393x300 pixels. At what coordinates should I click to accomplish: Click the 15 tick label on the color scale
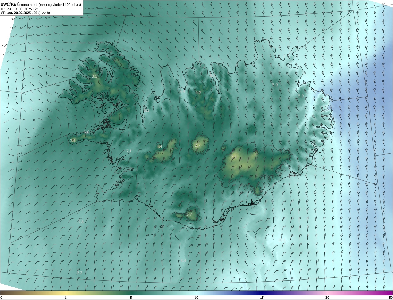(262, 298)
